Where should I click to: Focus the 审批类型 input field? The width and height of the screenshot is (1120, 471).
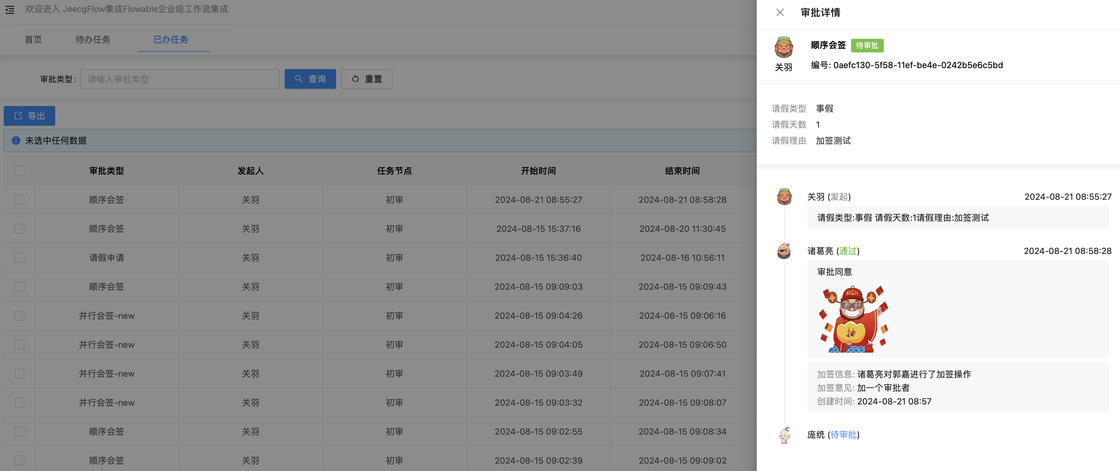click(179, 79)
